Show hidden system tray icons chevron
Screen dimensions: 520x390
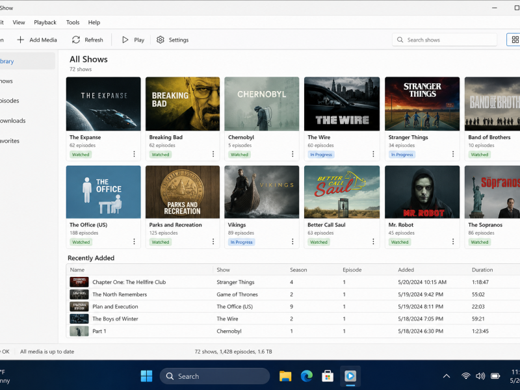447,376
